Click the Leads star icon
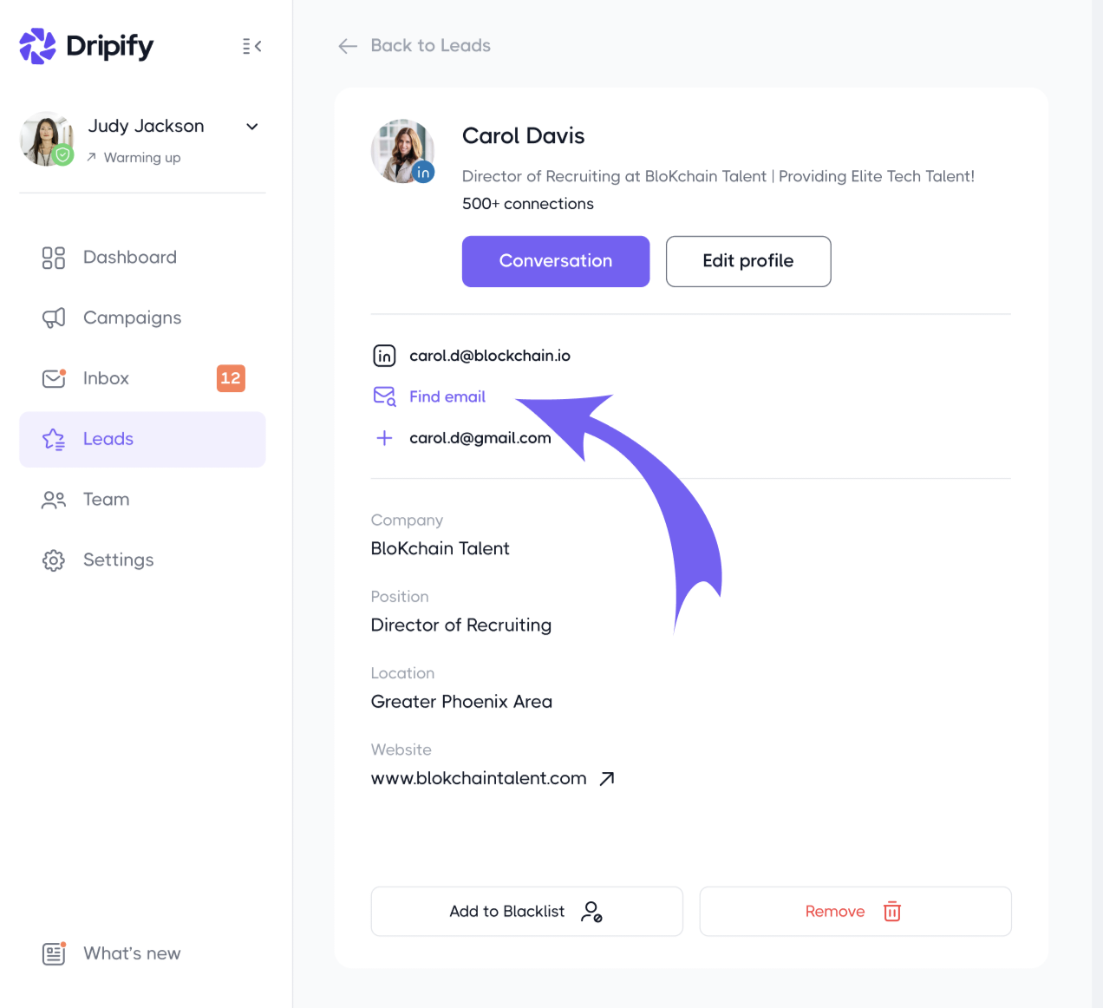Image resolution: width=1103 pixels, height=1008 pixels. coord(54,439)
